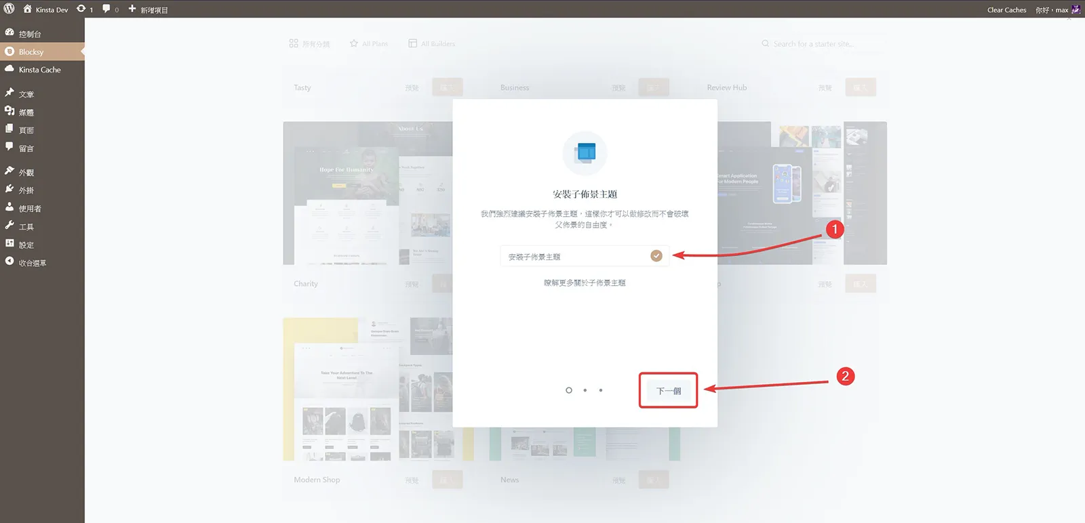Screen dimensions: 1085x523
Task: Open 外掛 plugins menu
Action: [x=42, y=190]
